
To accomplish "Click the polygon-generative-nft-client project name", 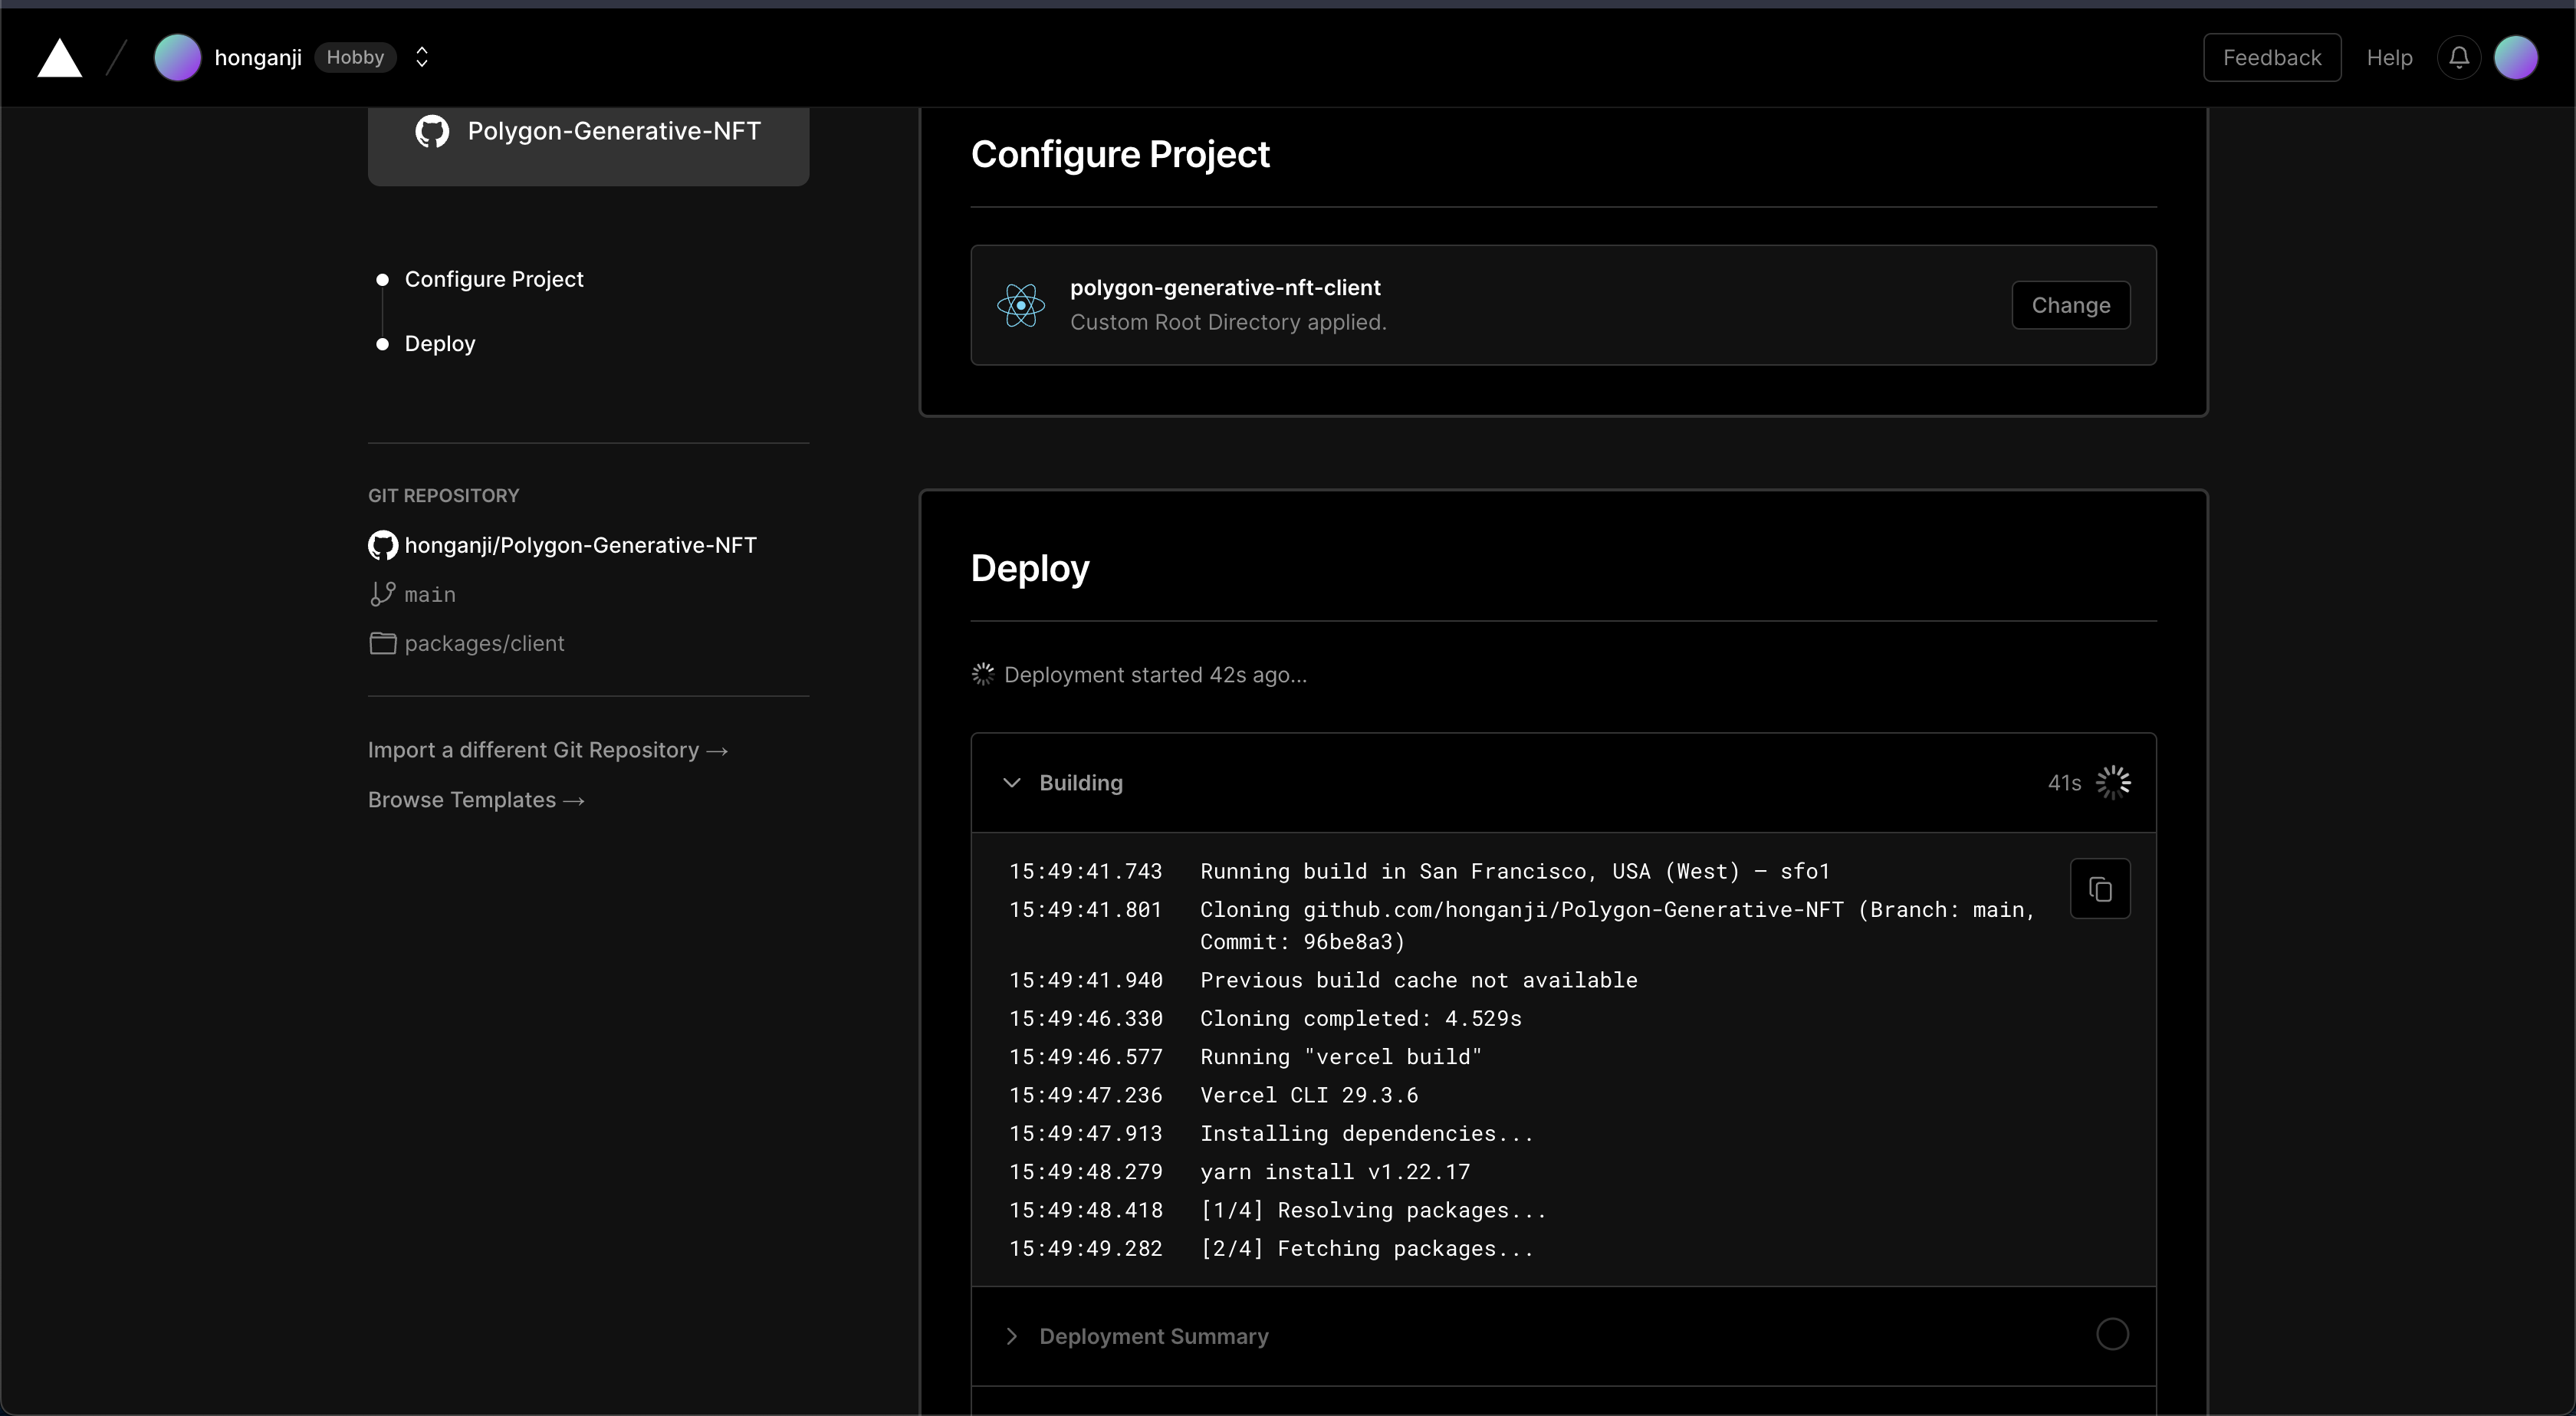I will point(1225,288).
